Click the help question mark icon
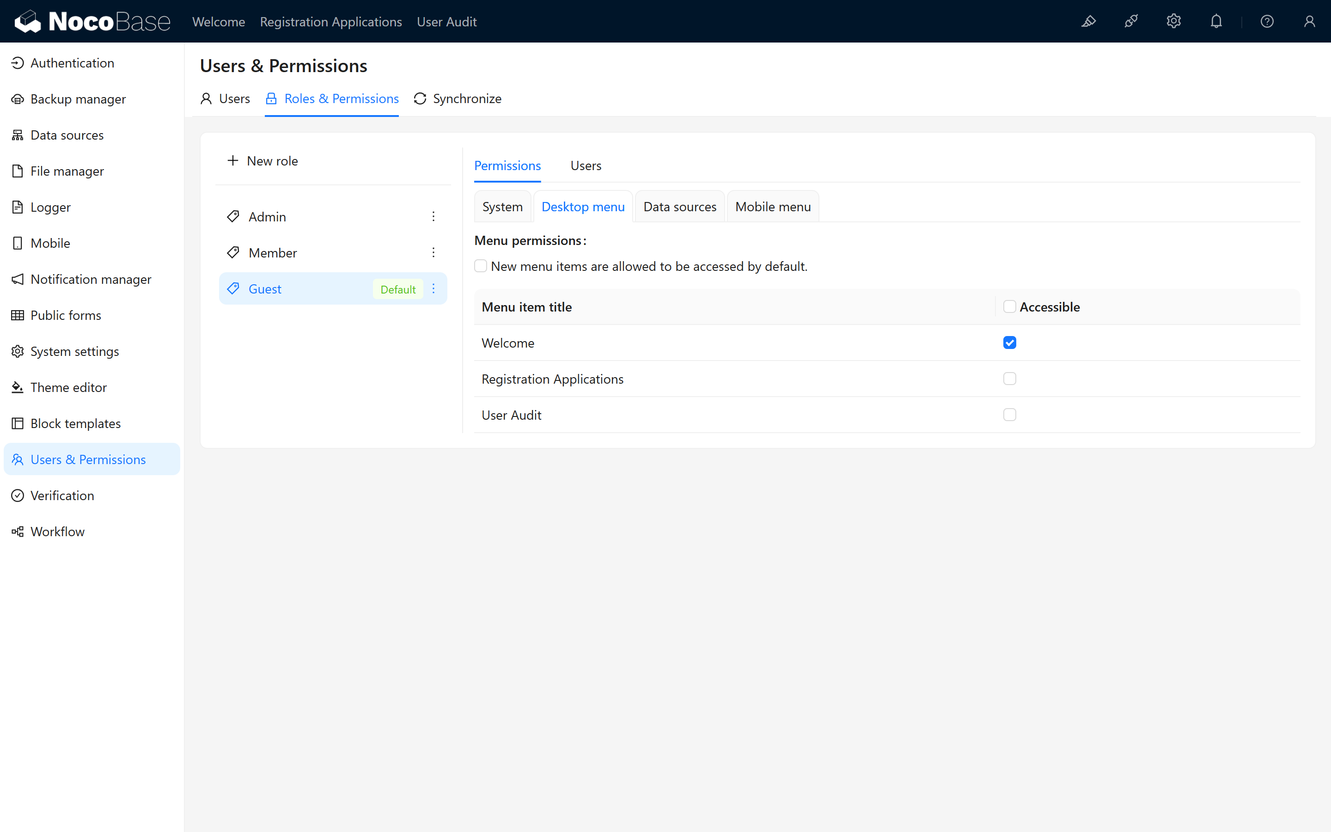This screenshot has width=1331, height=832. 1267,21
